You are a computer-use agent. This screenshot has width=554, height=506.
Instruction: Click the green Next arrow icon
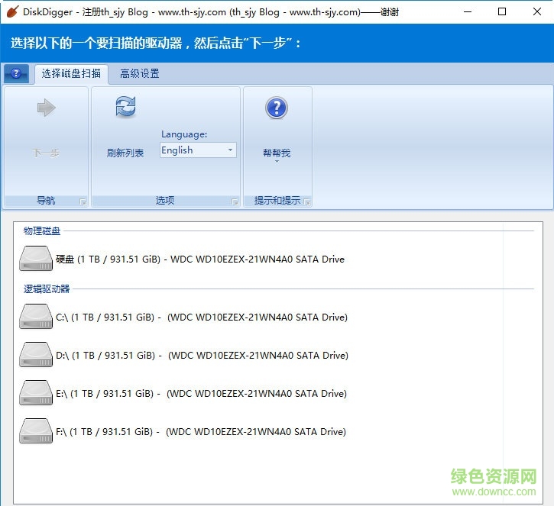point(46,108)
